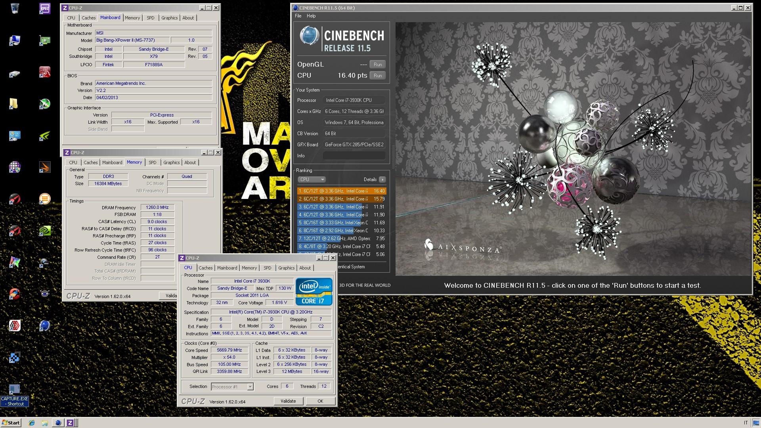This screenshot has height=428, width=761.
Task: Launch the eye-shaped desktop shortcut
Action: coord(45,294)
